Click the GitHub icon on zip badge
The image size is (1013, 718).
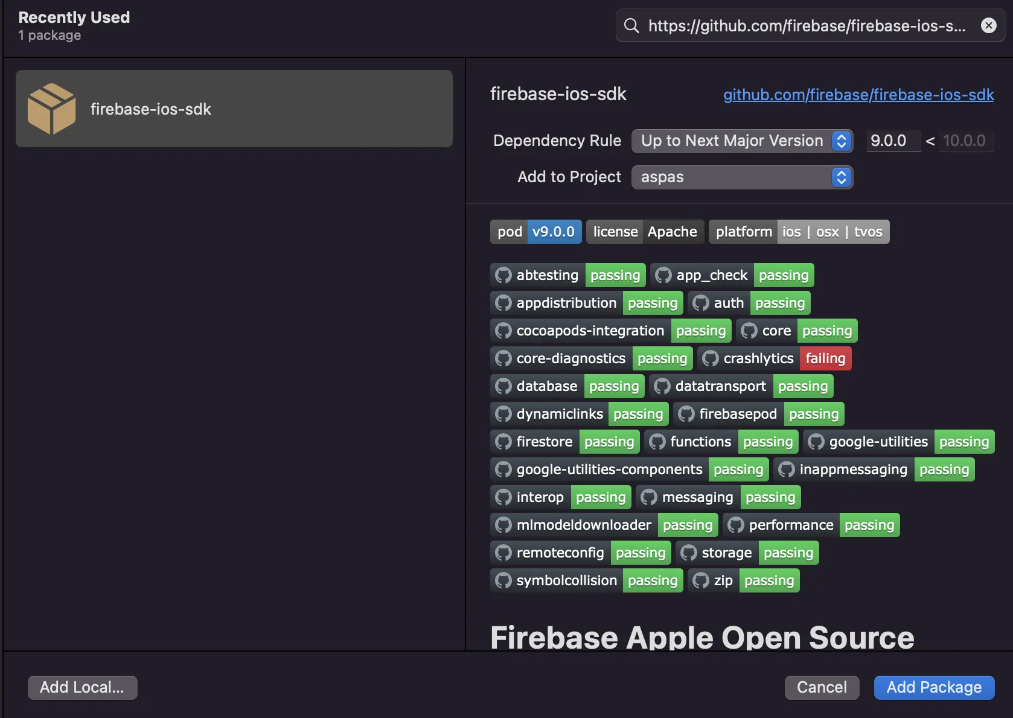click(701, 580)
